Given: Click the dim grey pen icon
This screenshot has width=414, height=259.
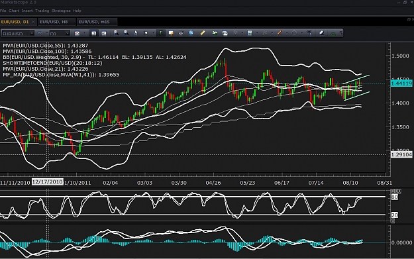Looking at the screenshot, I should [x=264, y=33].
